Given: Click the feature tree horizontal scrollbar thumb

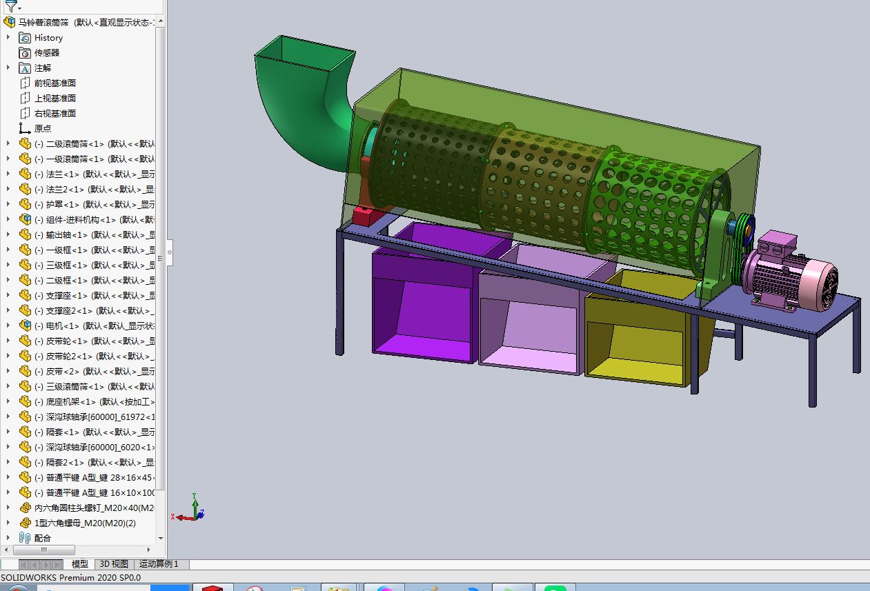Looking at the screenshot, I should (43, 550).
